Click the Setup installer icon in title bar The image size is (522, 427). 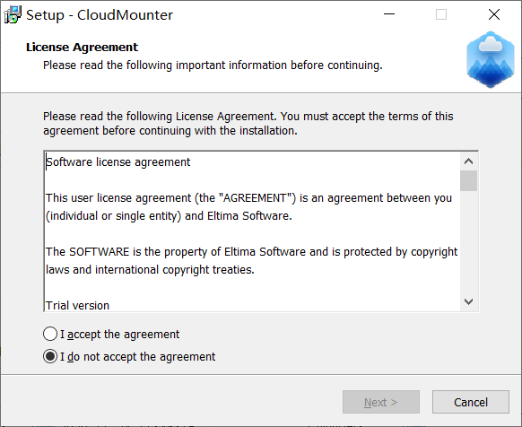(x=13, y=14)
